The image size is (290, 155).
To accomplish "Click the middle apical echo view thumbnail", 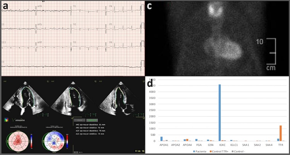I will click(71, 97).
